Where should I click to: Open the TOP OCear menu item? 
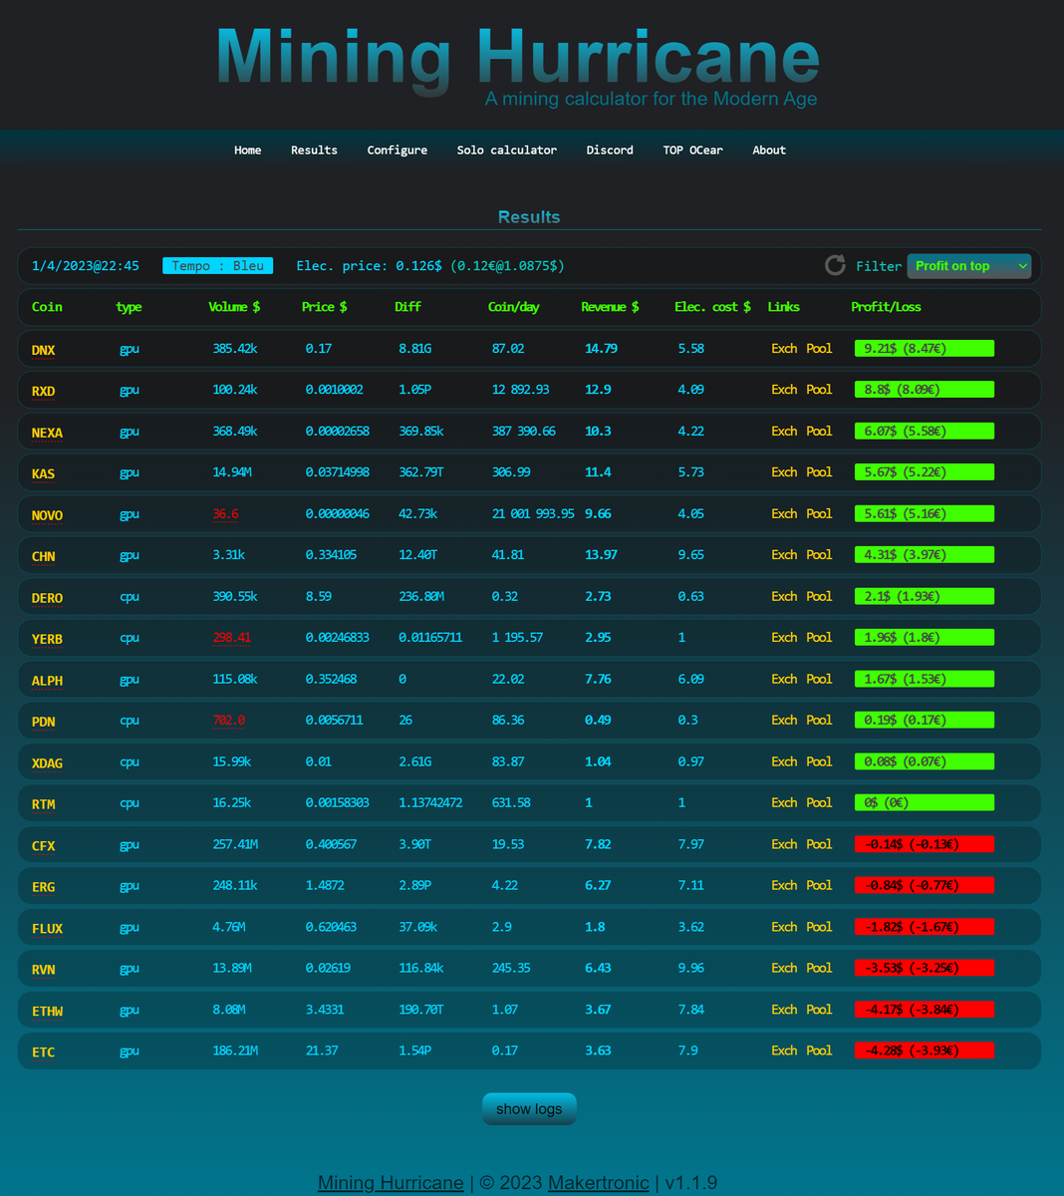(x=692, y=150)
